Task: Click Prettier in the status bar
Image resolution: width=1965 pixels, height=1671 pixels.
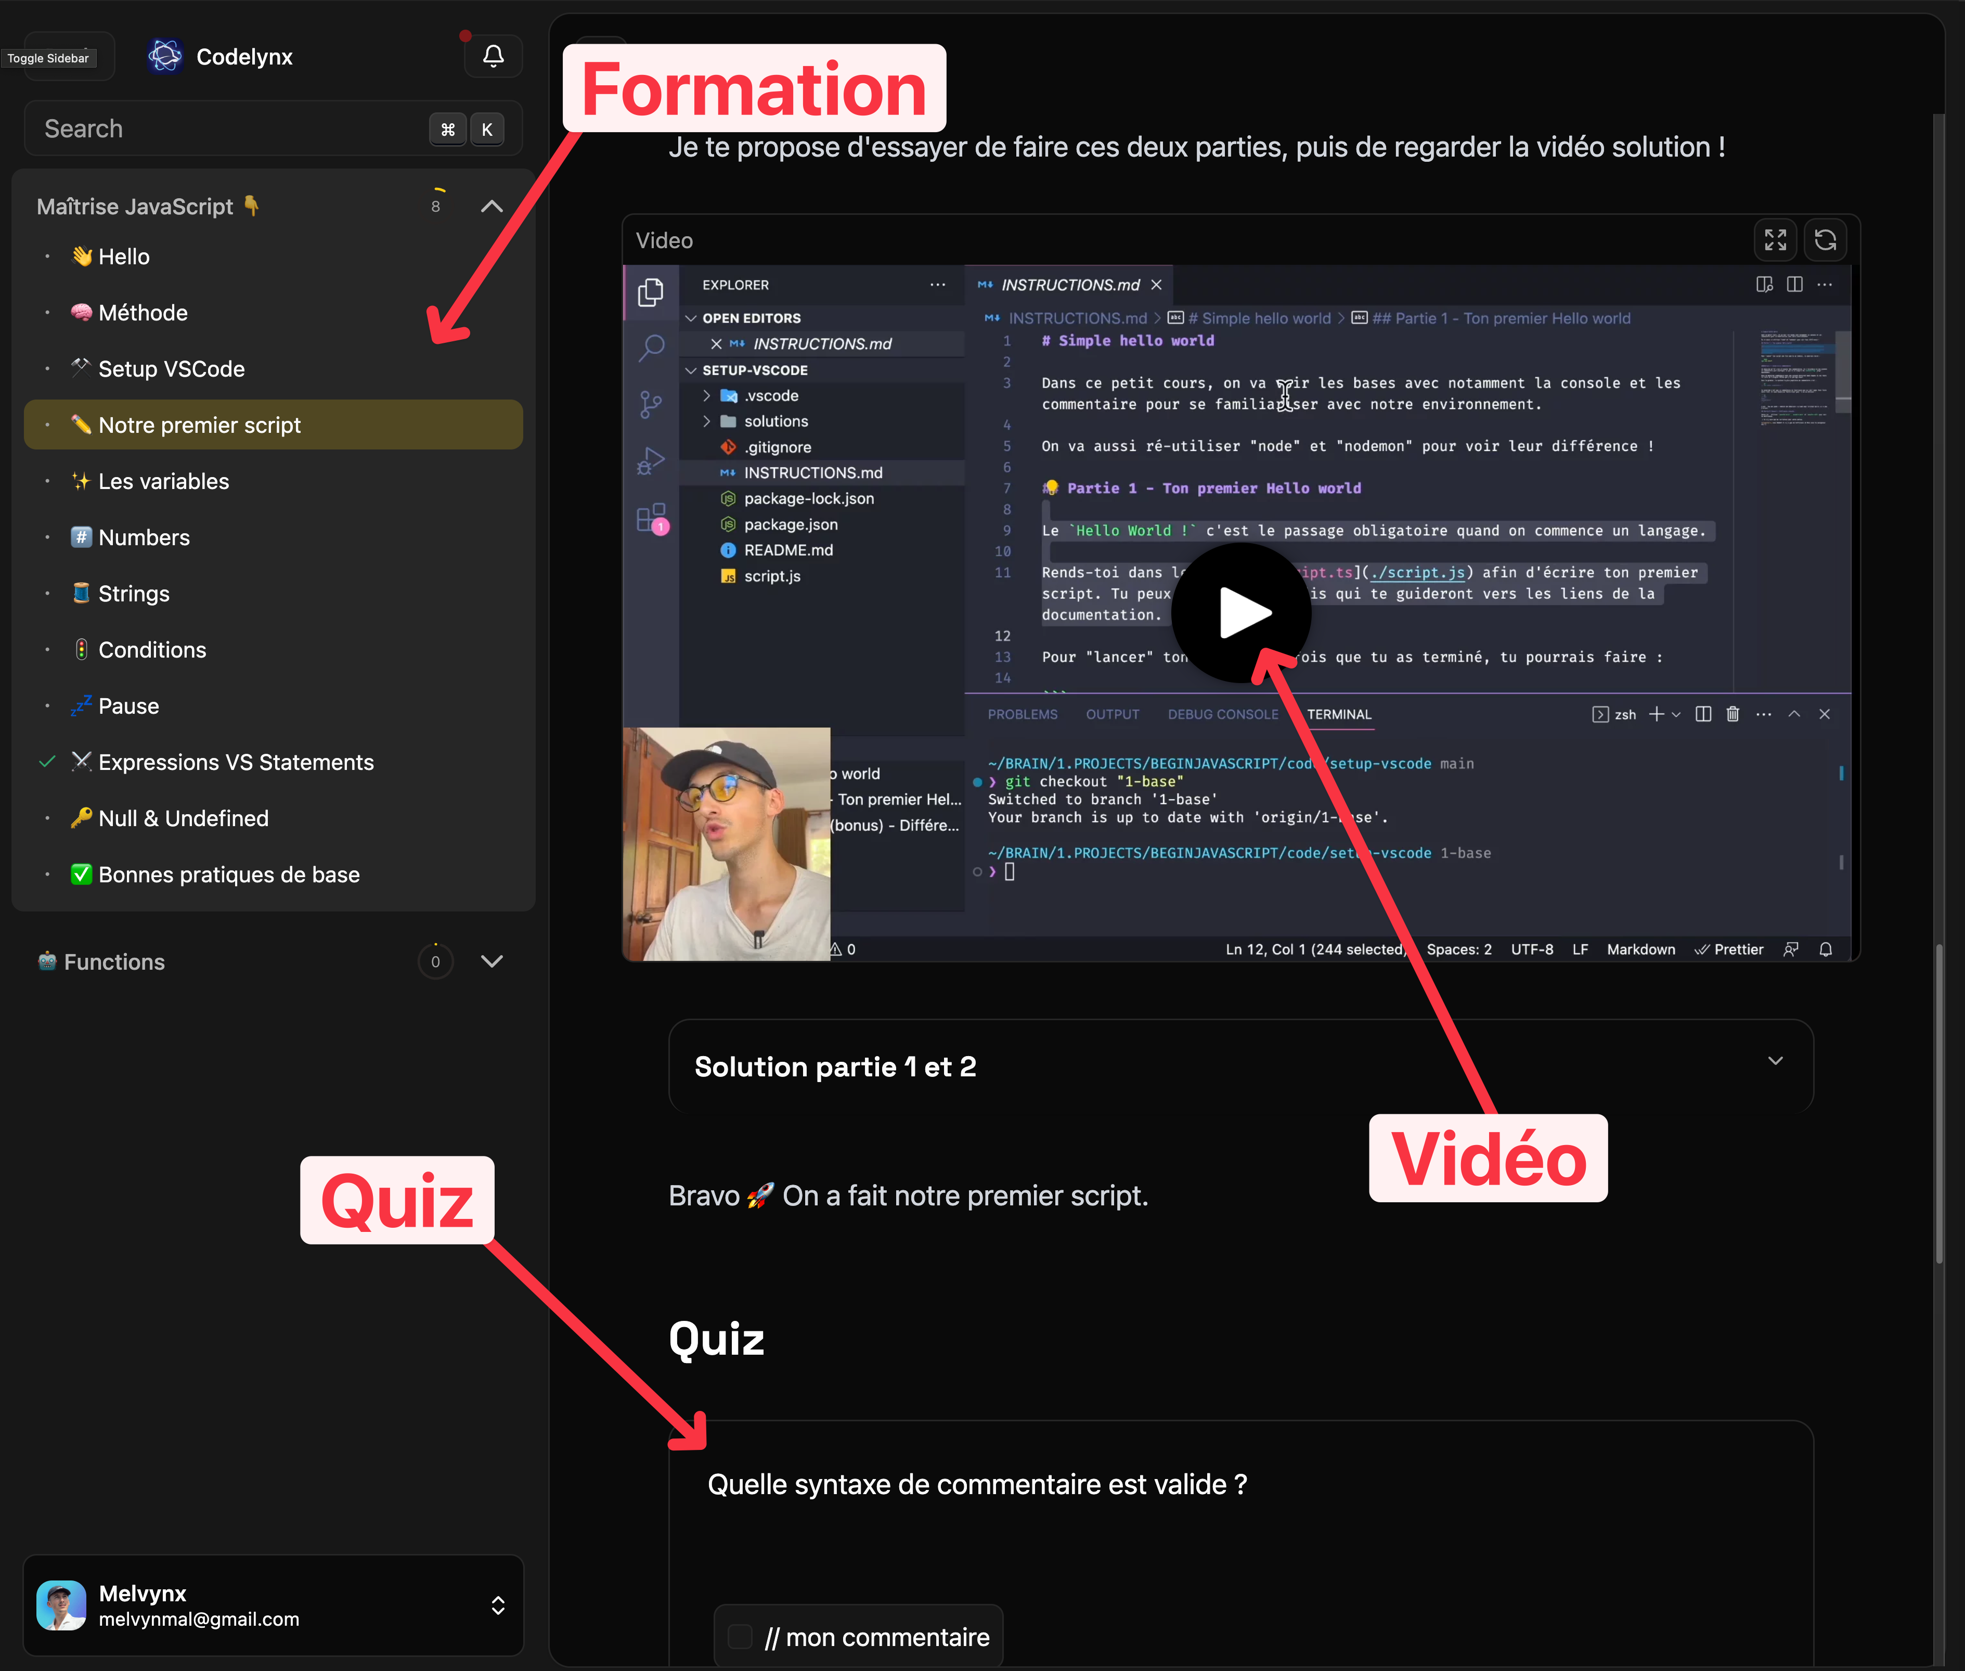Action: pyautogui.click(x=1729, y=949)
